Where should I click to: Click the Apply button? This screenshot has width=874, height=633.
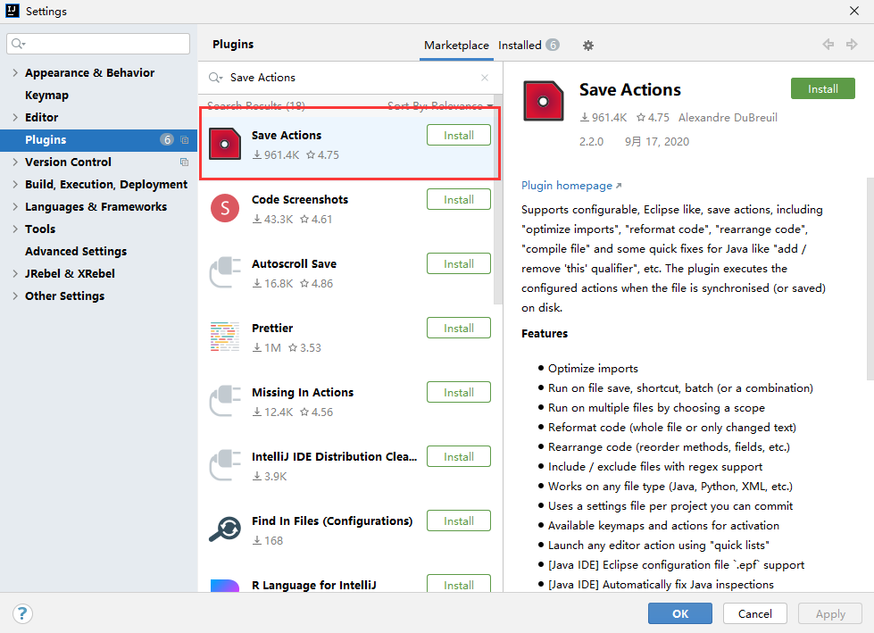pos(830,613)
